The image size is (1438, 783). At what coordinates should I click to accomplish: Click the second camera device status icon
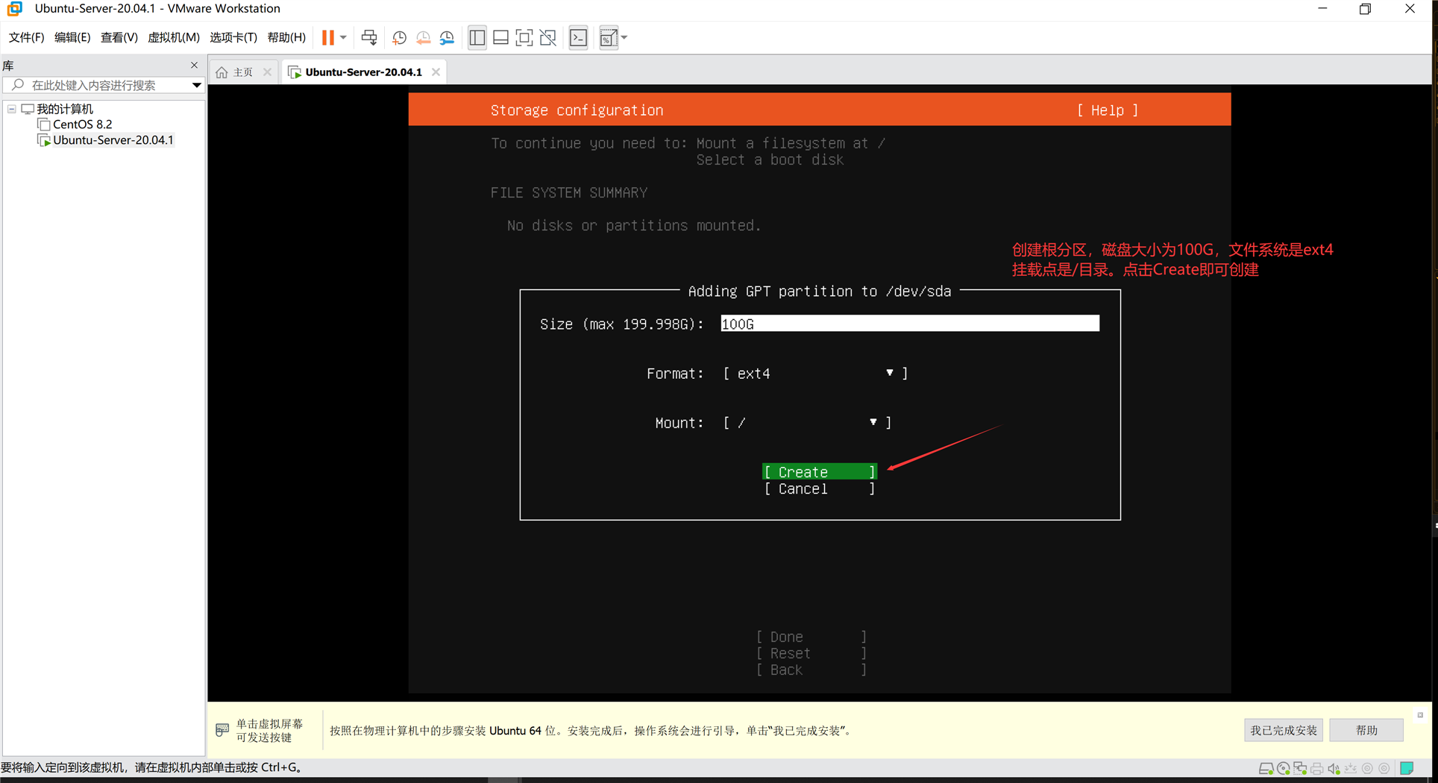(1384, 768)
